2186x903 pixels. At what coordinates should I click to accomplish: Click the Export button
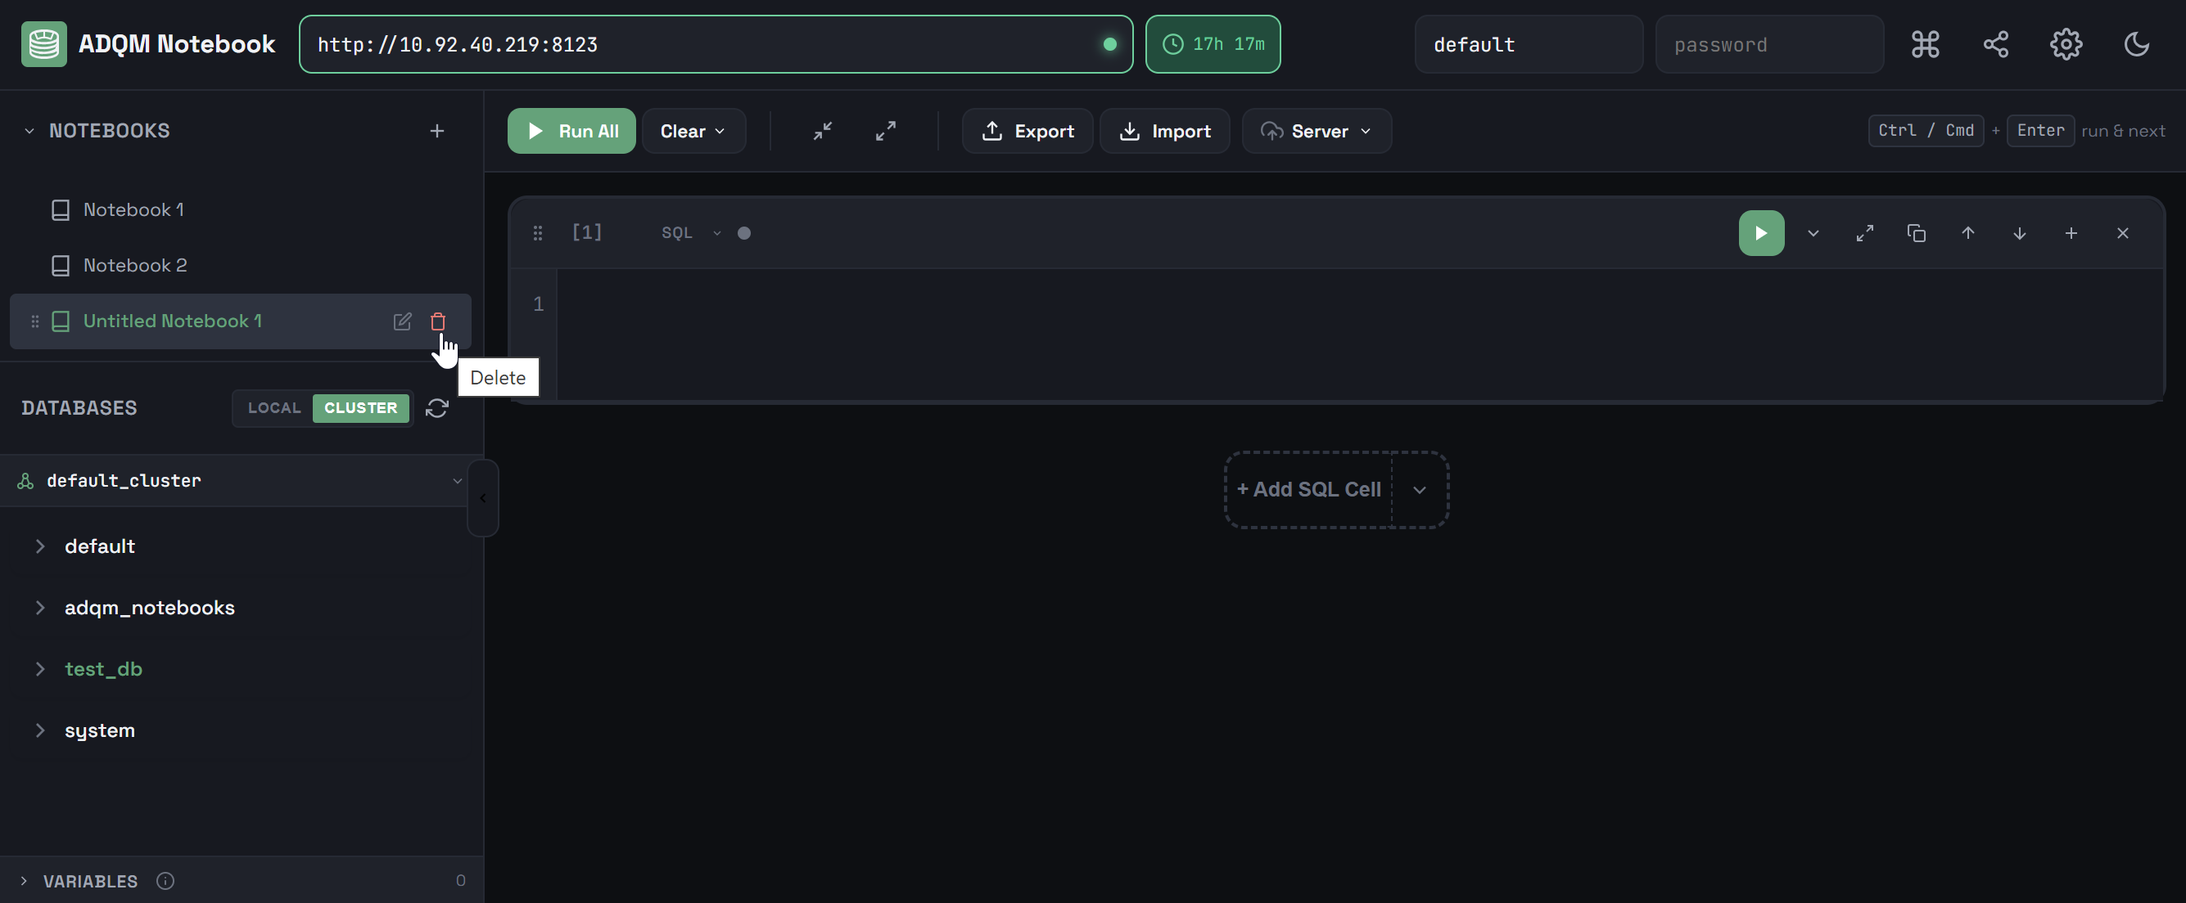pyautogui.click(x=1026, y=132)
